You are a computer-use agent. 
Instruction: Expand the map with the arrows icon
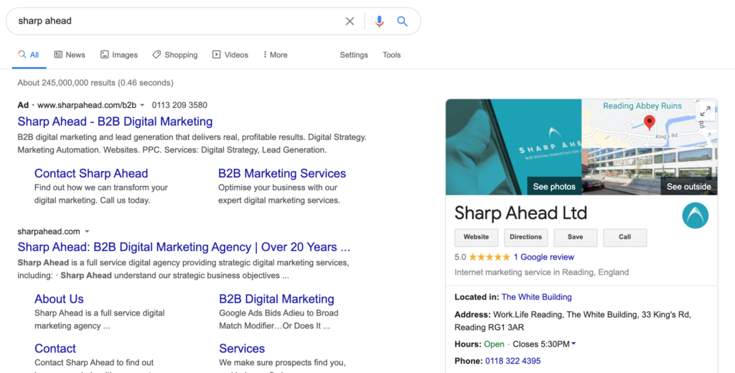(x=706, y=111)
